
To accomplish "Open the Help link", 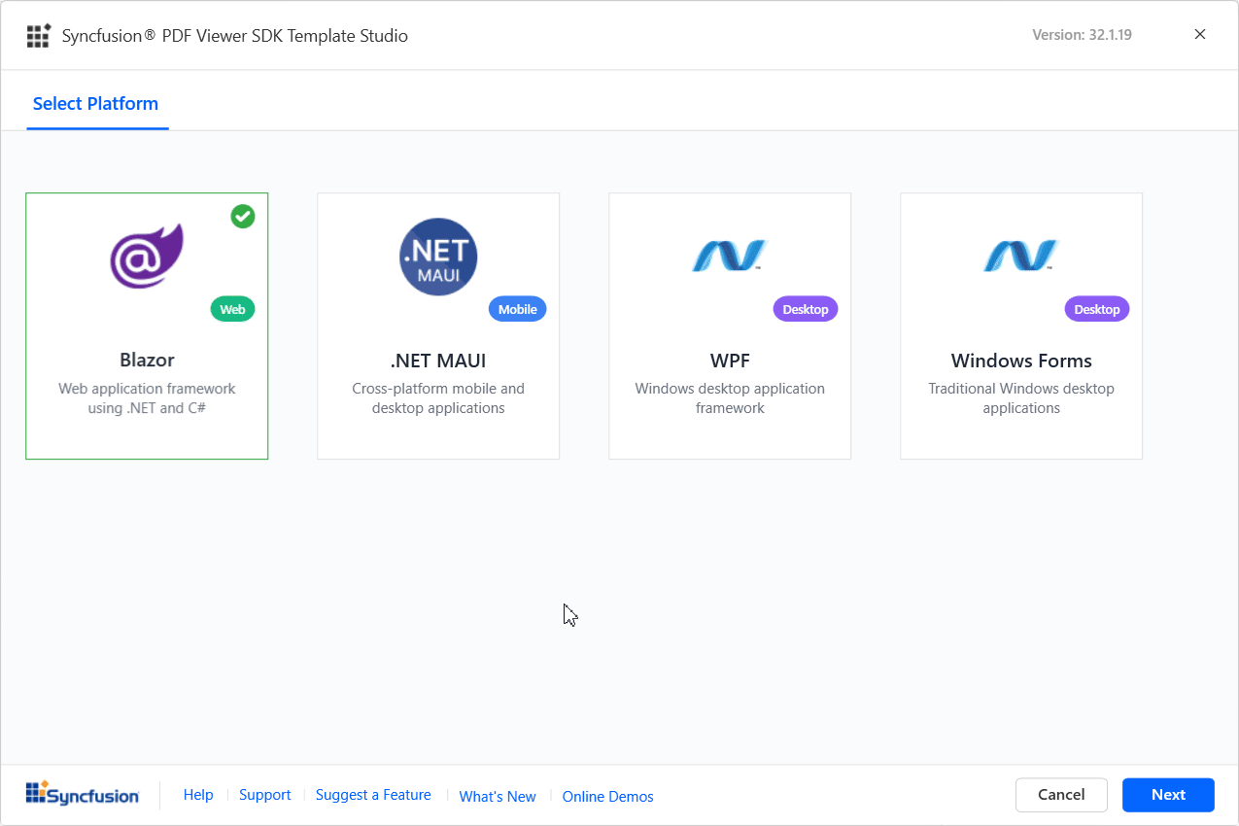I will coord(198,795).
